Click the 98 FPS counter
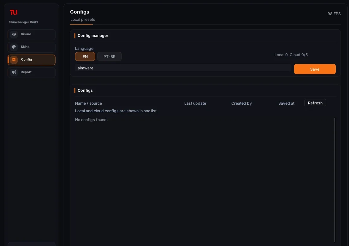This screenshot has height=246, width=349. [334, 14]
